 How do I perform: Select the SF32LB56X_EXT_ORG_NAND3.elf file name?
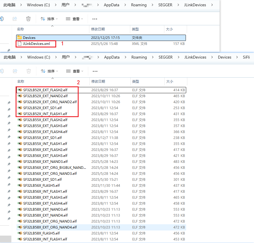(x=50, y=173)
